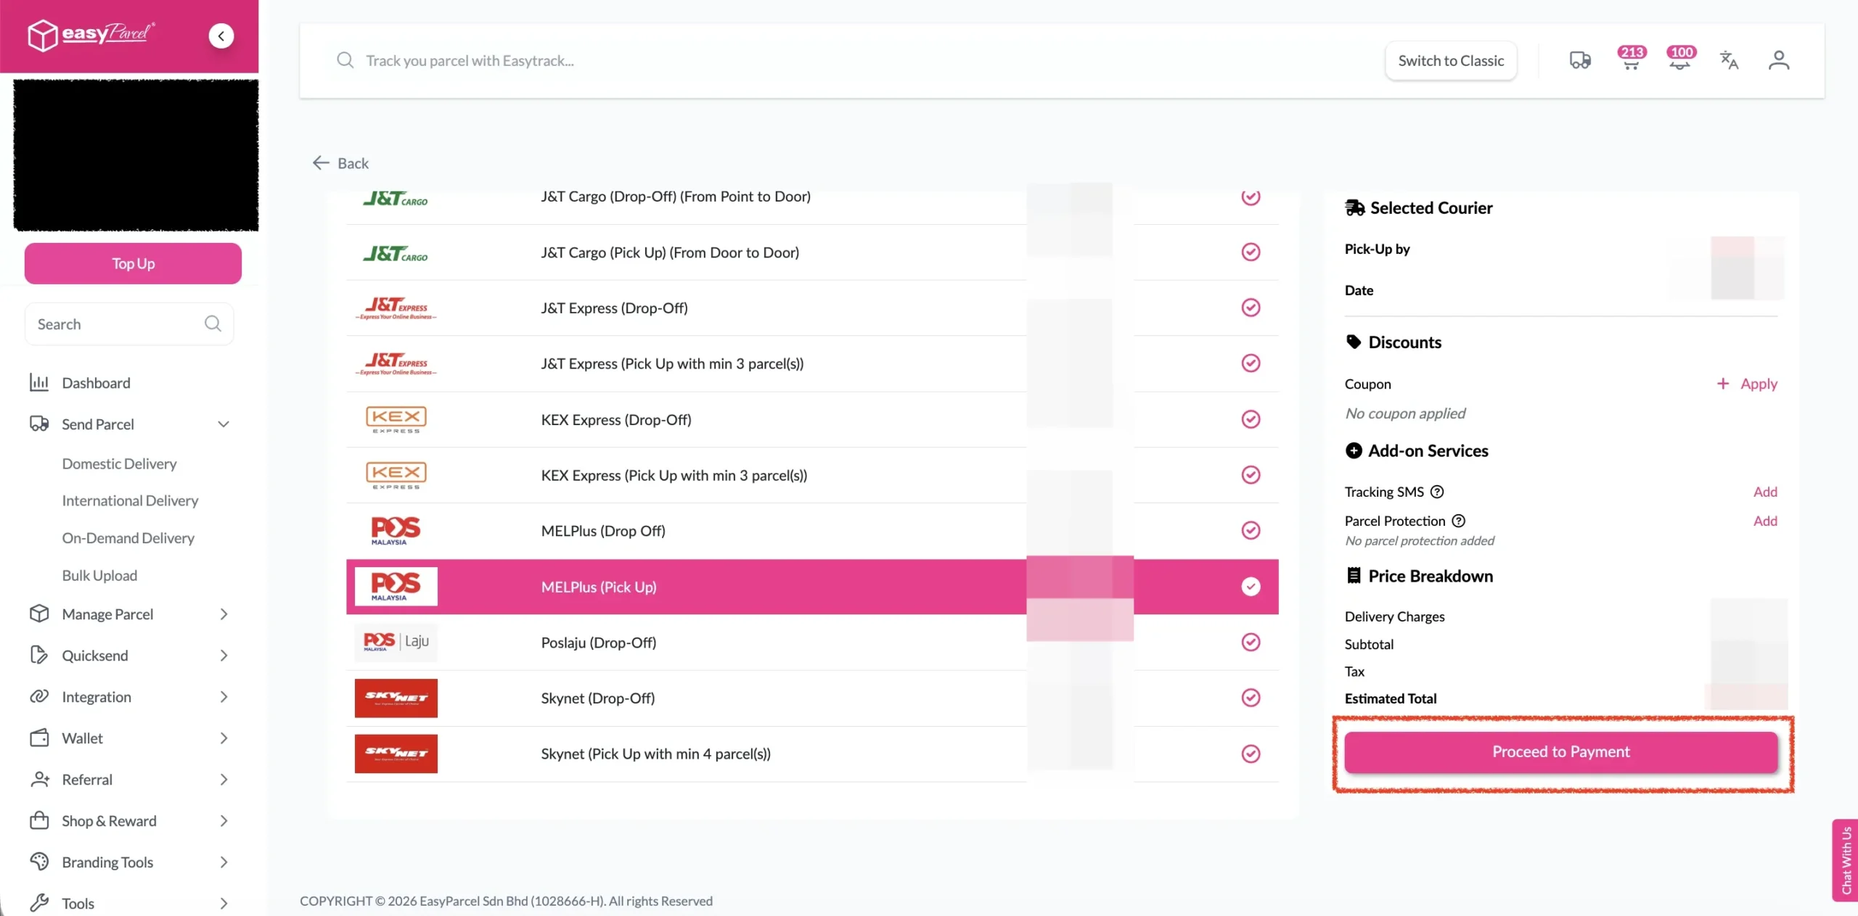Expand the Manage Parcel submenu
The width and height of the screenshot is (1858, 916).
[224, 614]
